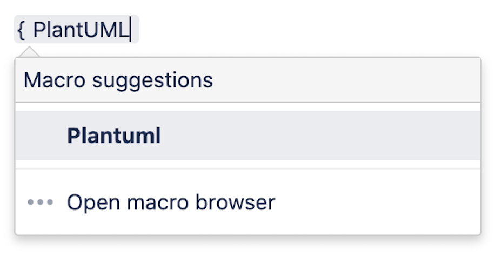Click the opening curly brace in editor
This screenshot has width=502, height=257.
[21, 30]
